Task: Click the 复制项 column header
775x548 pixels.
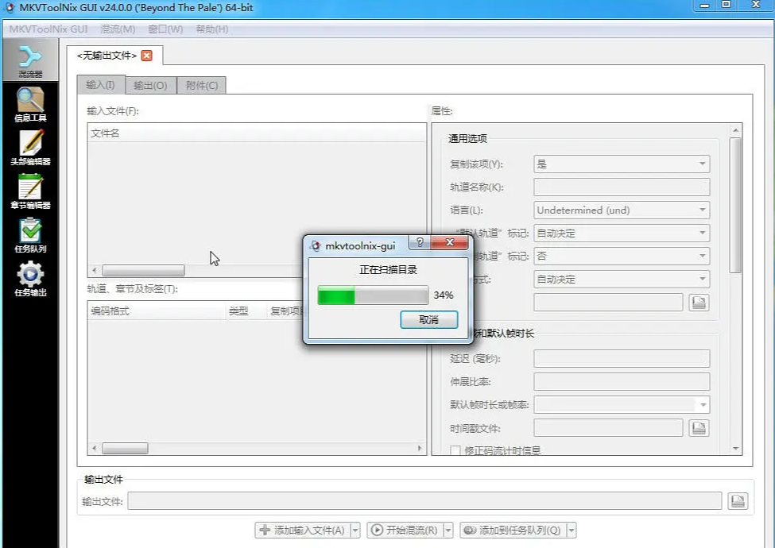Action: pyautogui.click(x=285, y=311)
